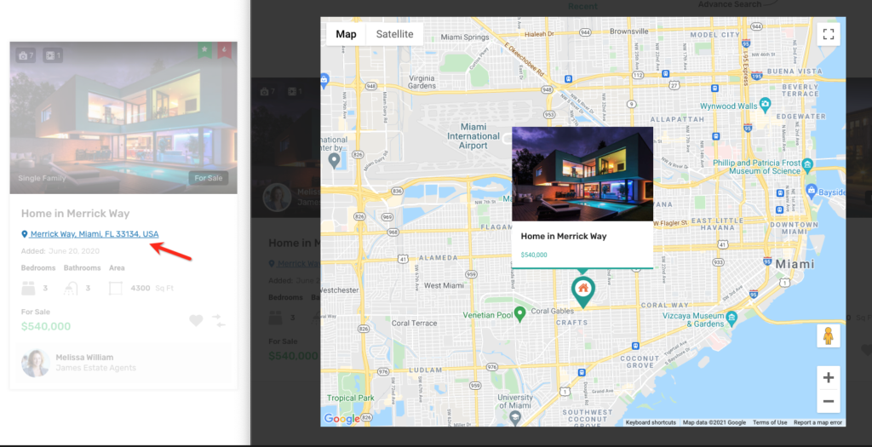Click the gray location pin near airport

coord(334,161)
